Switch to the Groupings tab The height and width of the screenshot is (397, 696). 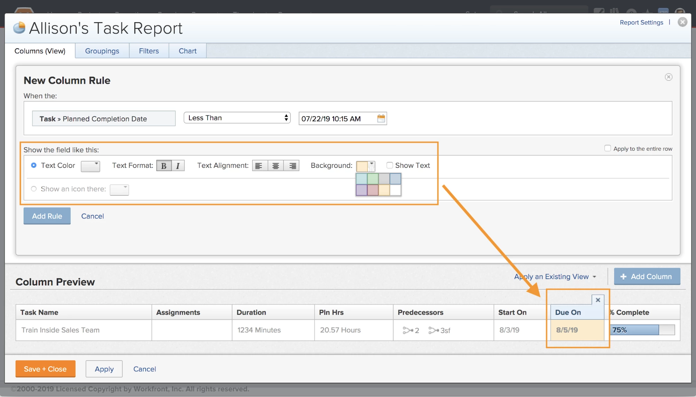[102, 51]
